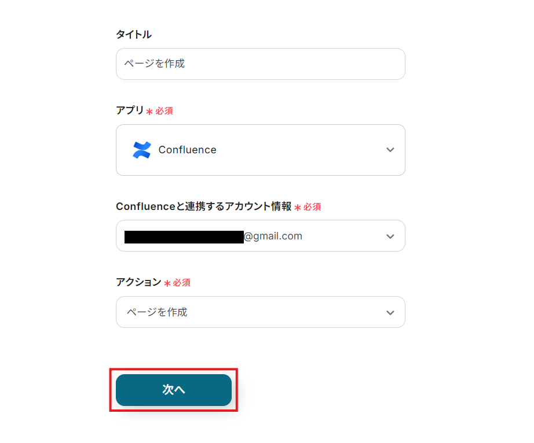
Task: Expand the アクション dropdown chevron
Action: click(x=390, y=312)
